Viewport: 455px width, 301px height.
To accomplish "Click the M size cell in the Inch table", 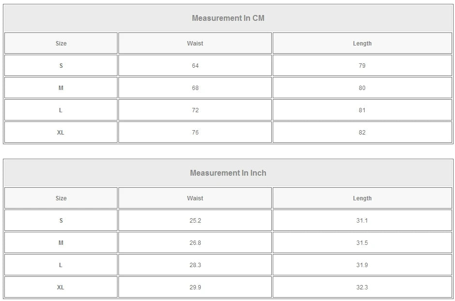I will point(61,243).
